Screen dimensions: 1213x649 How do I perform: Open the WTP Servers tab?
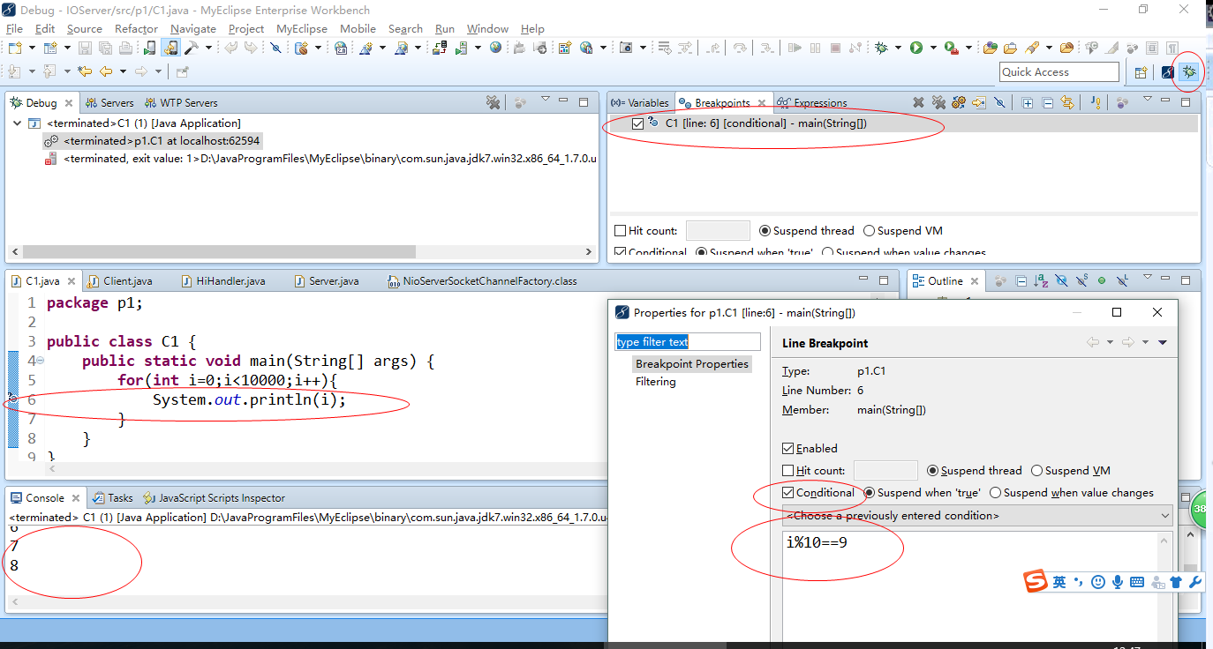point(181,103)
